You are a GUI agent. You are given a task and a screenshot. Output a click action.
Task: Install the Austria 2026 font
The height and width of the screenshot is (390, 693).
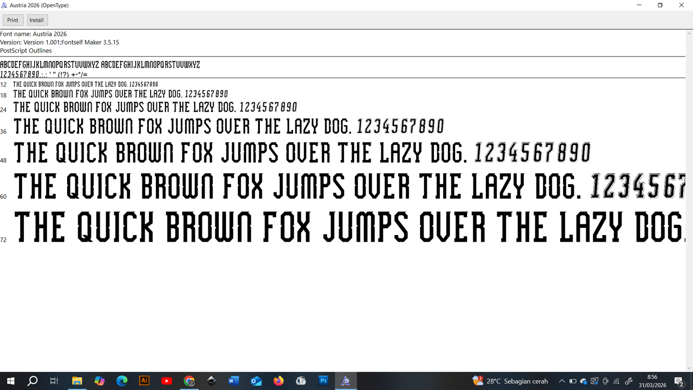37,20
